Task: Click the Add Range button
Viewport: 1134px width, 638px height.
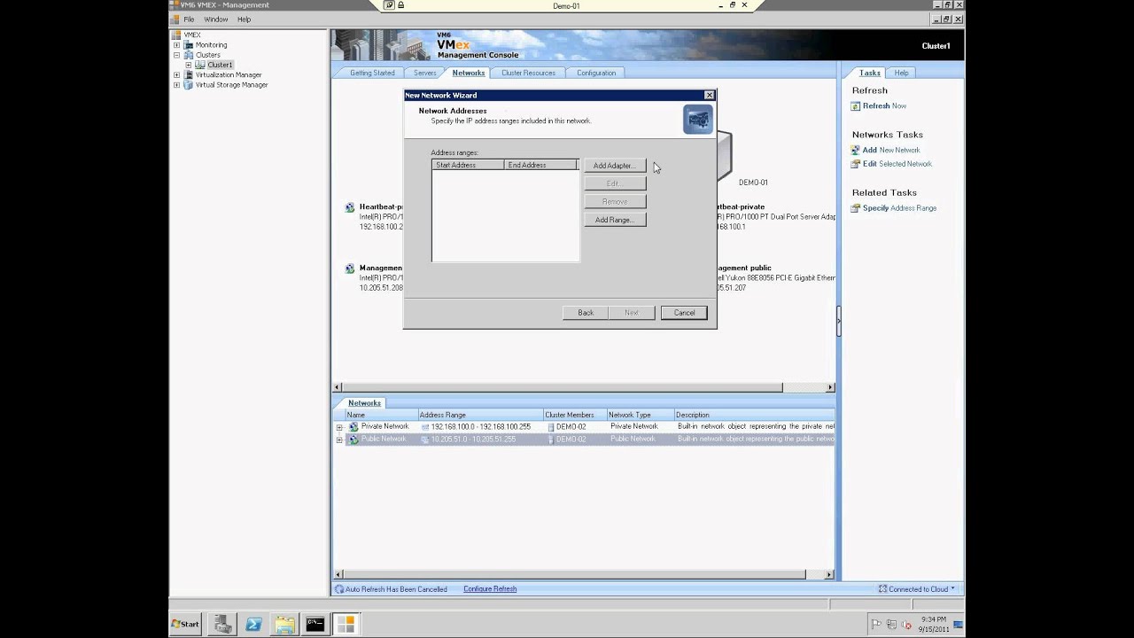Action: coord(615,220)
